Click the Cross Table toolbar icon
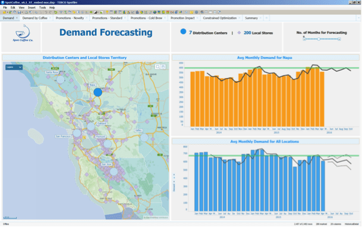 (x=115, y=12)
